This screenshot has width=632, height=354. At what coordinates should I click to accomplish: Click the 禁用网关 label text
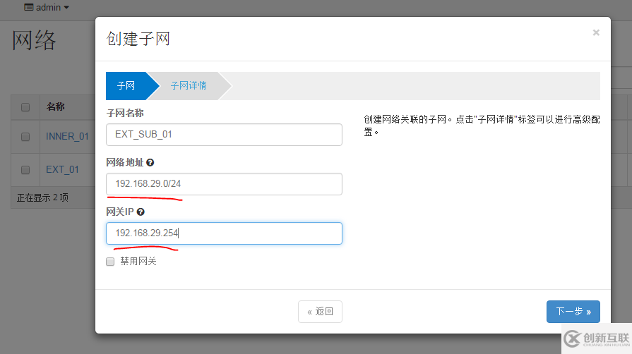tap(138, 262)
